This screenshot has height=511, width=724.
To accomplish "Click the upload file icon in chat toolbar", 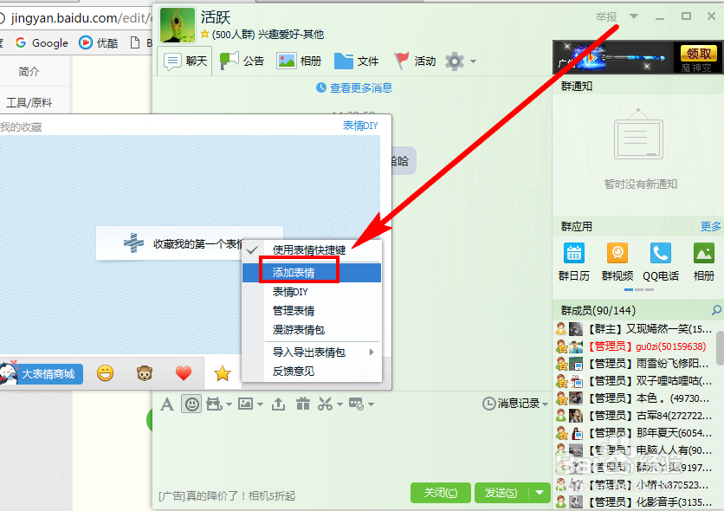I will tap(278, 404).
